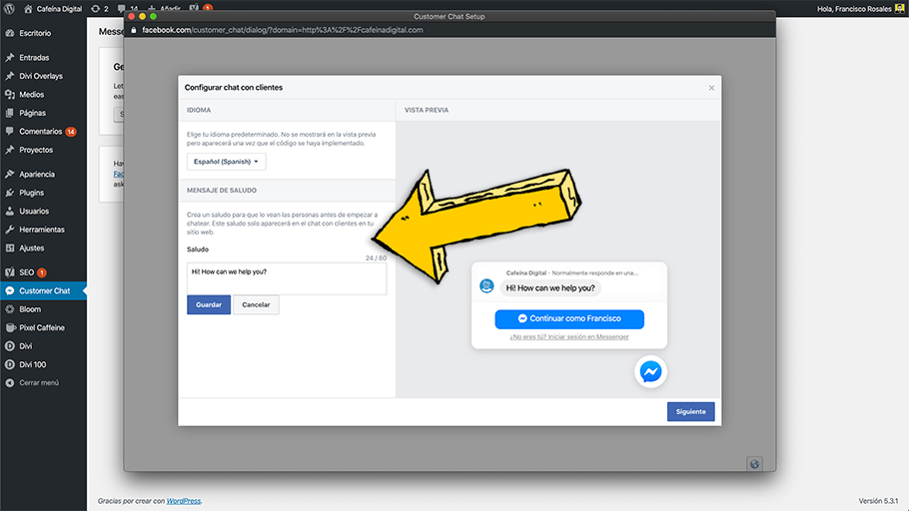Click Hola, Francisco Rosales account menu
The height and width of the screenshot is (511, 909).
click(x=854, y=9)
